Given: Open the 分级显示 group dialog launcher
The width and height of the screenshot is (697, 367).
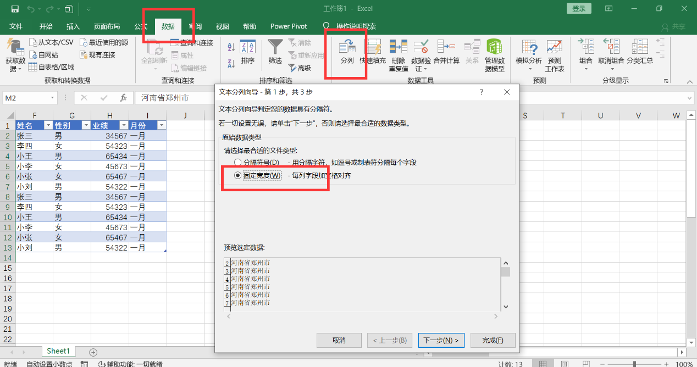Looking at the screenshot, I should pos(666,81).
